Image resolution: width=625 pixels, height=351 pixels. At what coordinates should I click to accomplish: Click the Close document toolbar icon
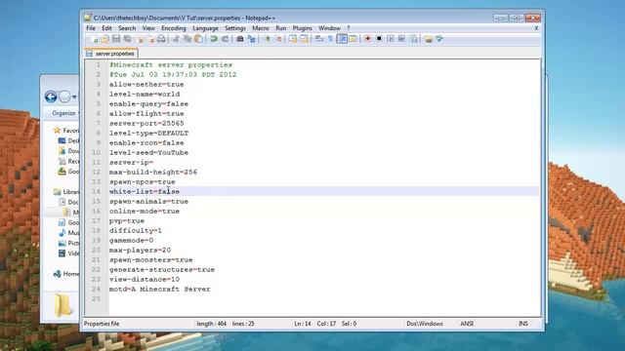point(140,39)
